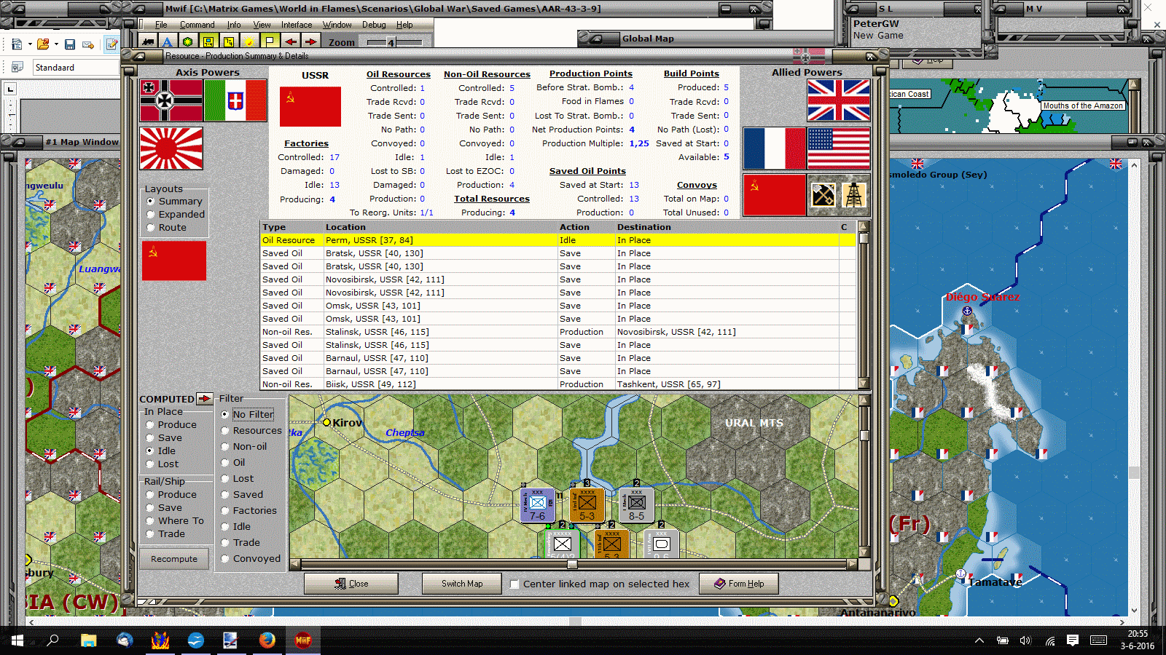This screenshot has height=655, width=1166.
Task: Select the United States flag under Allied Powers
Action: [838, 148]
